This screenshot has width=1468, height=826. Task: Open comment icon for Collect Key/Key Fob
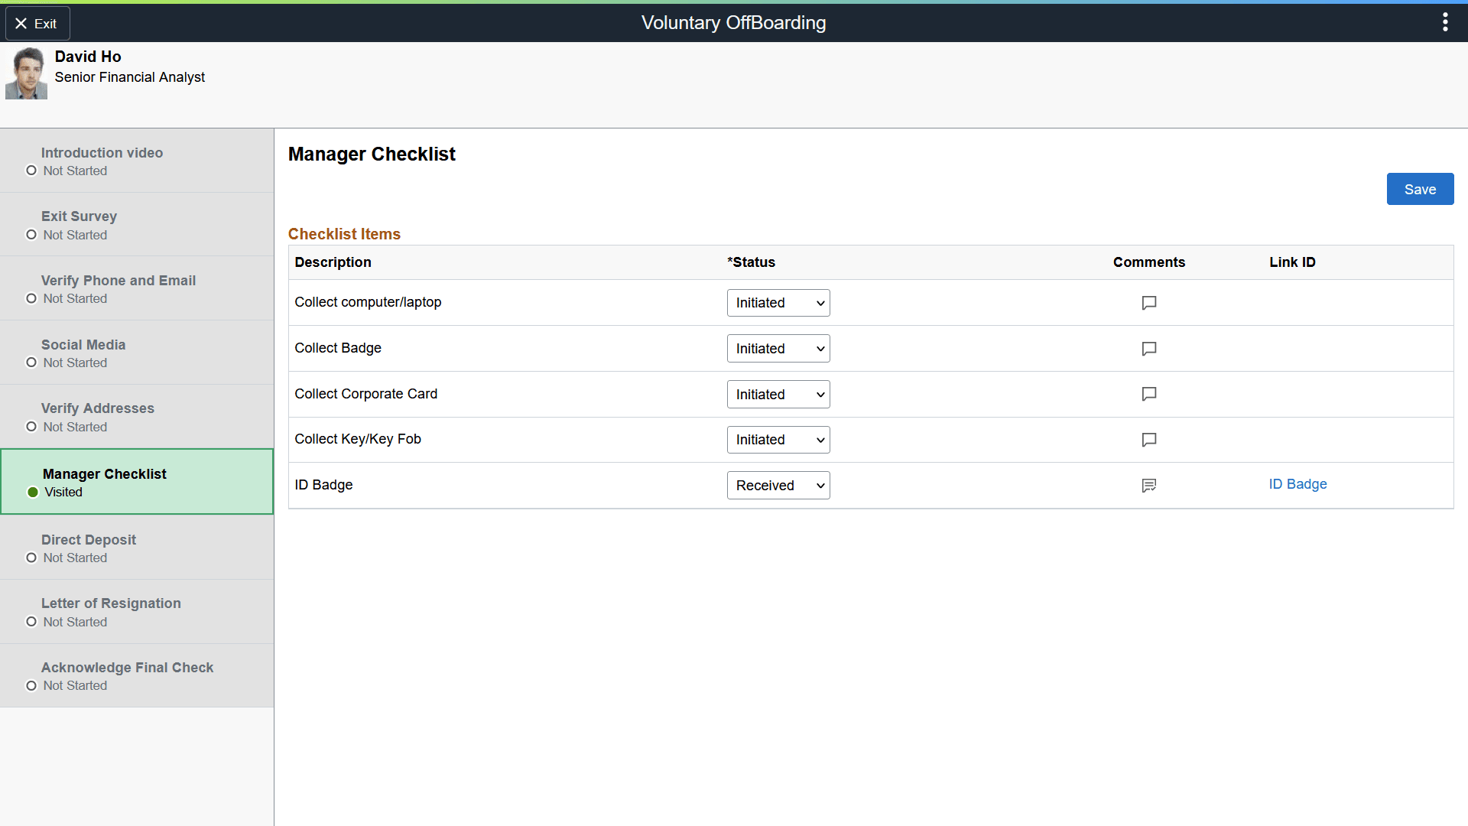[x=1148, y=440]
